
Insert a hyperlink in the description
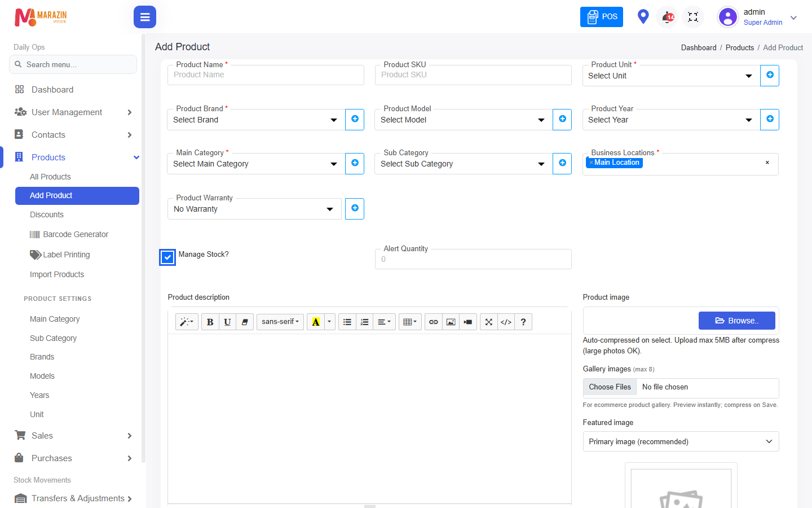434,322
